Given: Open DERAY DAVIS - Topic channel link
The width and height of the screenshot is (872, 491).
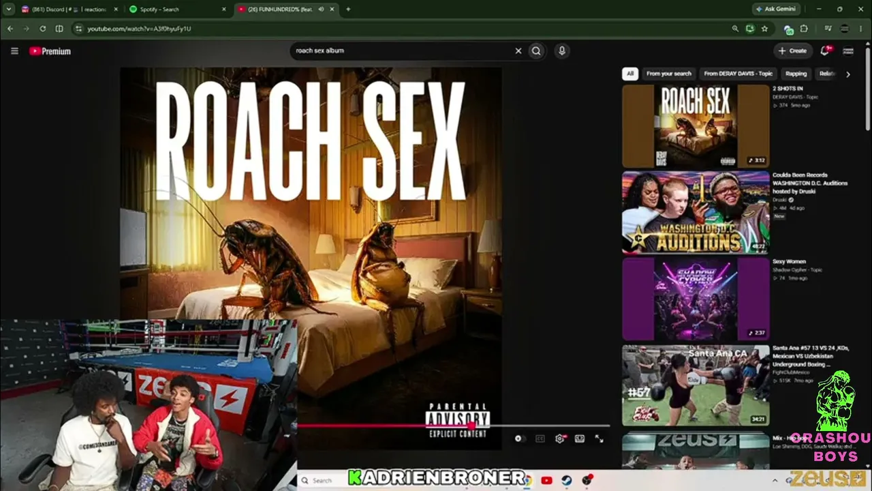Looking at the screenshot, I should coord(795,97).
